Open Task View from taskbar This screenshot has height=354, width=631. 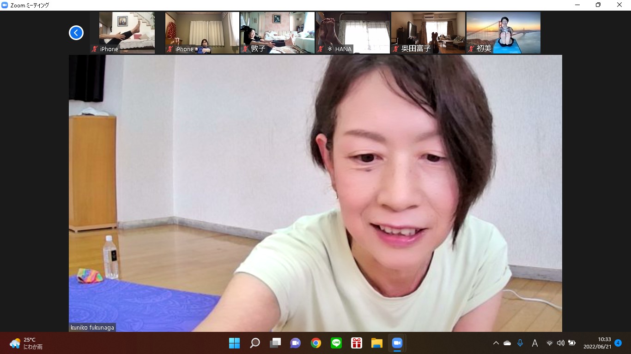click(275, 343)
